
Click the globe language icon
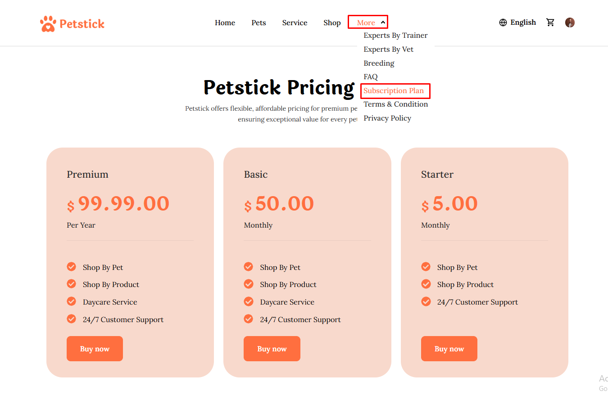503,22
